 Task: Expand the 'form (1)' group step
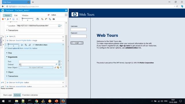[x=8, y=36]
